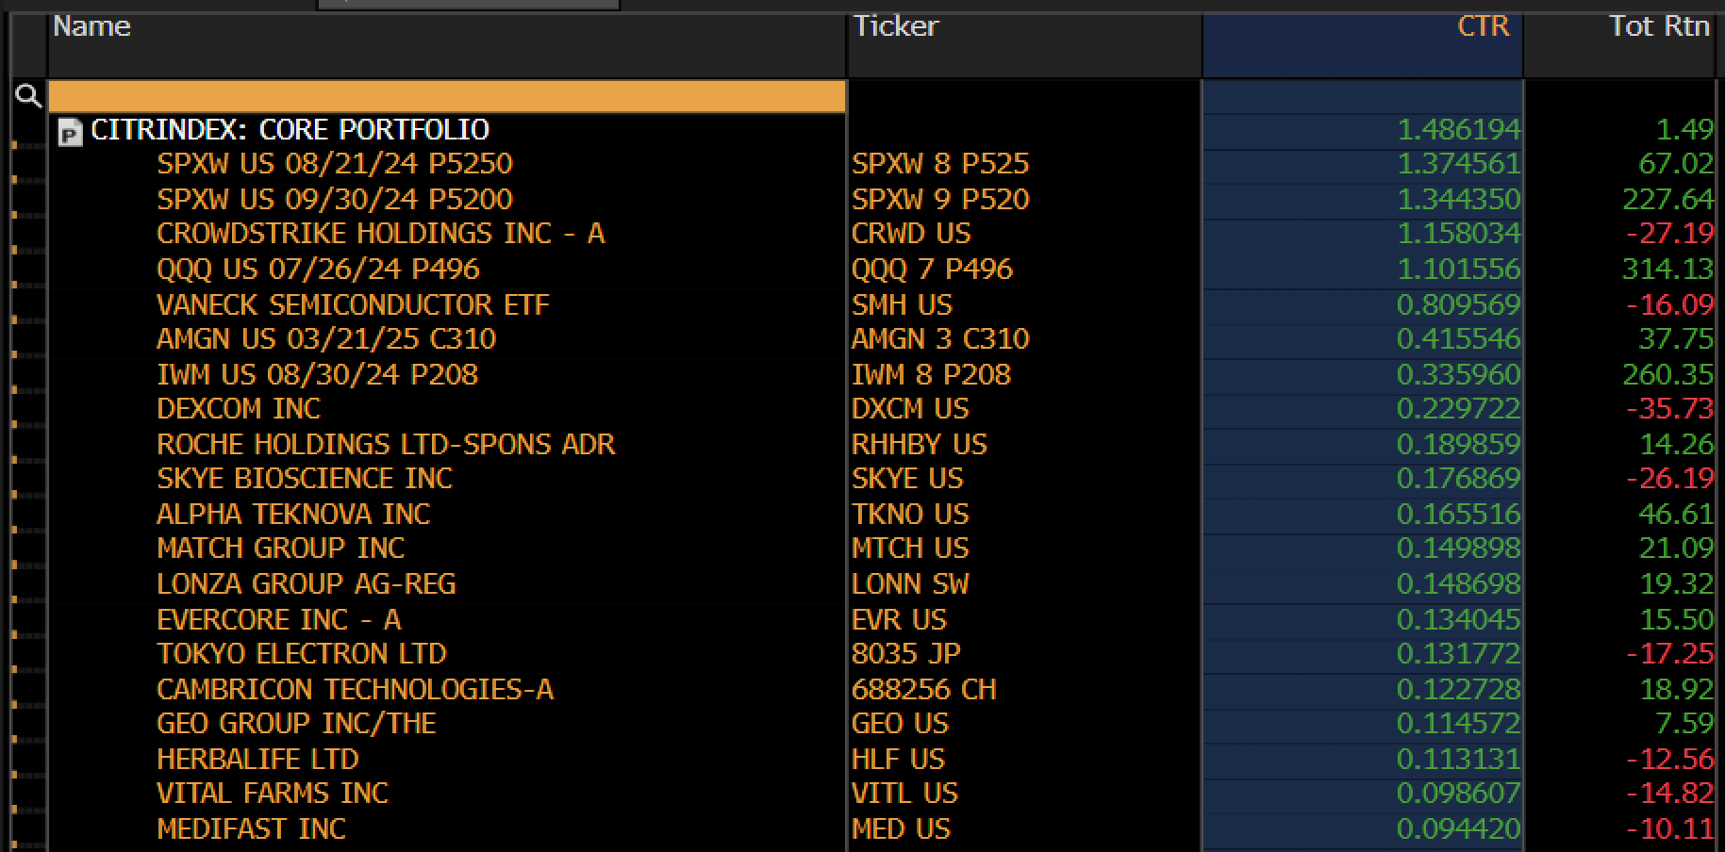1725x852 pixels.
Task: Select VANECK SEMICONDUCTOR ETF row
Action: (353, 304)
